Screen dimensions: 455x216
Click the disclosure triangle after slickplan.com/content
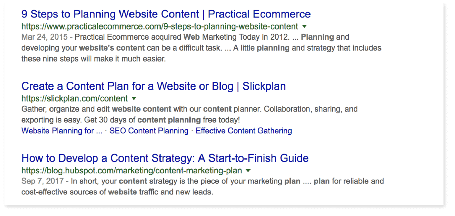[134, 99]
